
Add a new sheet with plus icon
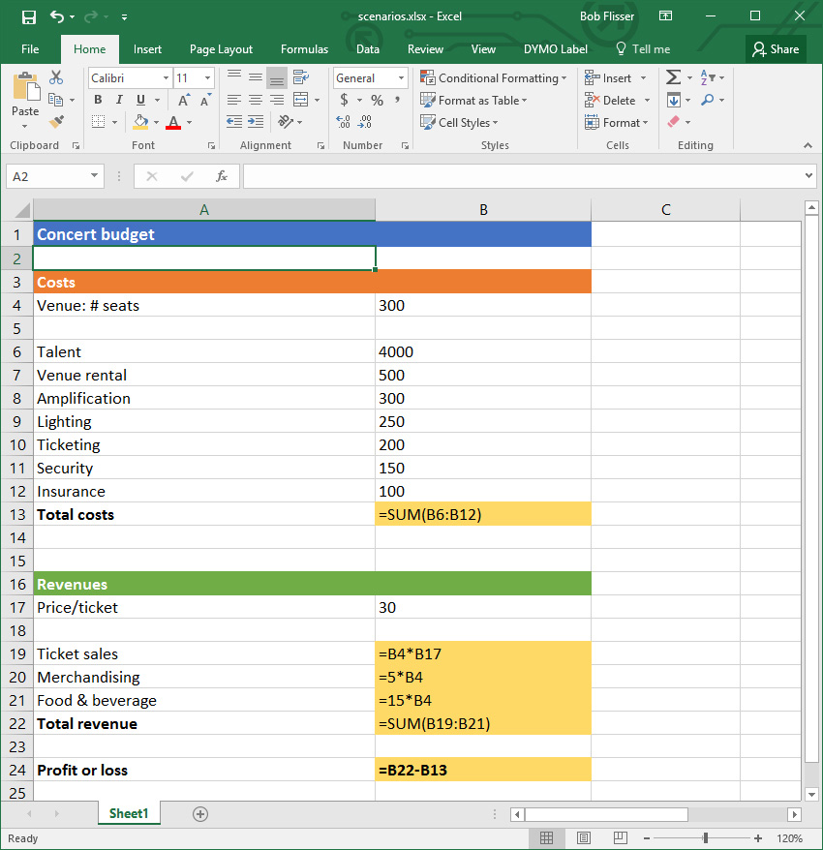point(200,813)
